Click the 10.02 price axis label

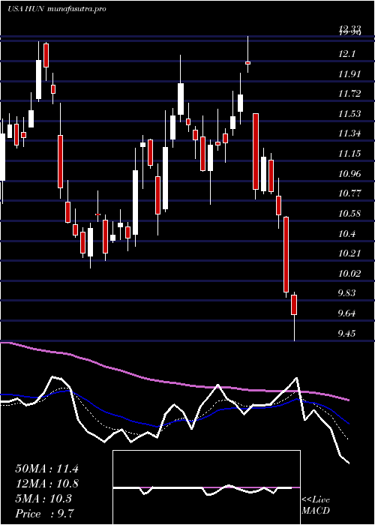point(349,273)
